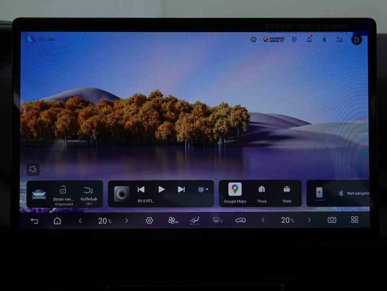
Task: Decrease passenger temperature with left chevron
Action: point(263,220)
